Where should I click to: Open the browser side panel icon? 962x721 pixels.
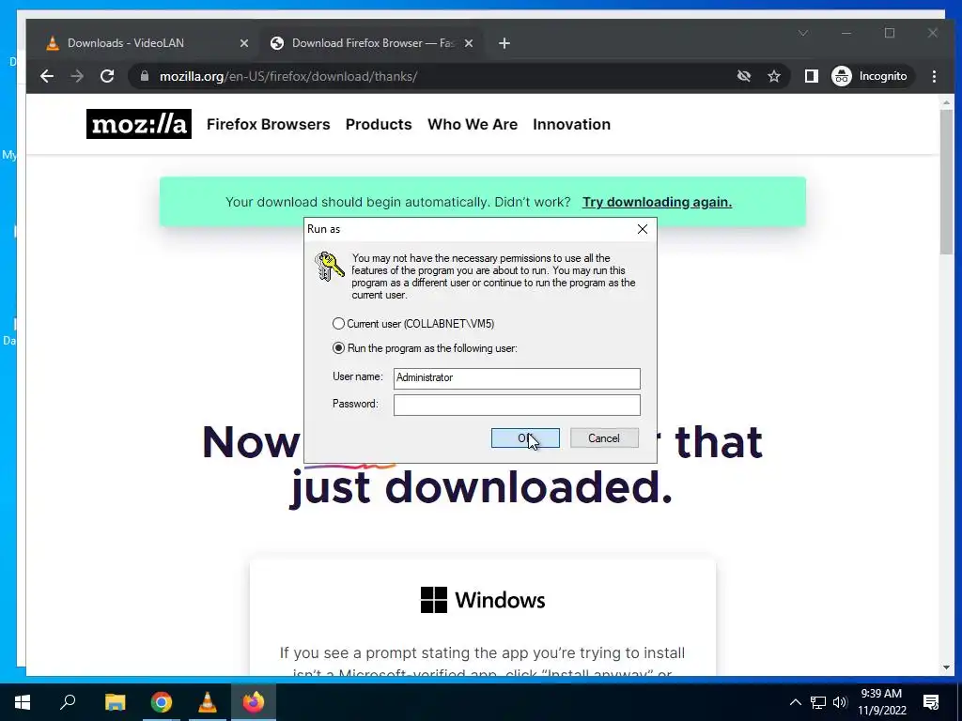(811, 76)
